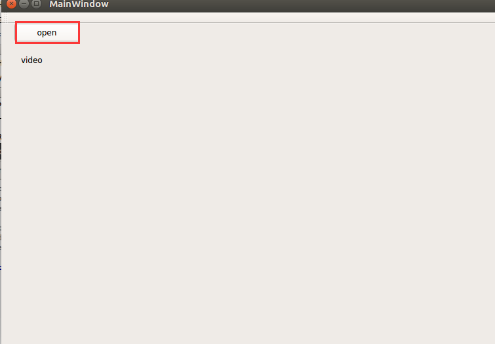Click blank space right of the video label
Screen dimensions: 495x344
pos(268,60)
